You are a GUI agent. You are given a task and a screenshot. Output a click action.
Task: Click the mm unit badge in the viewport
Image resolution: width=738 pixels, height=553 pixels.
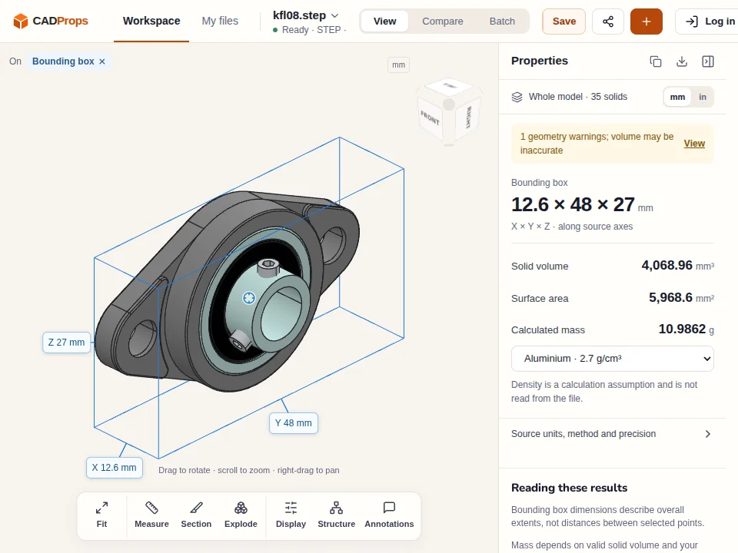click(x=399, y=65)
